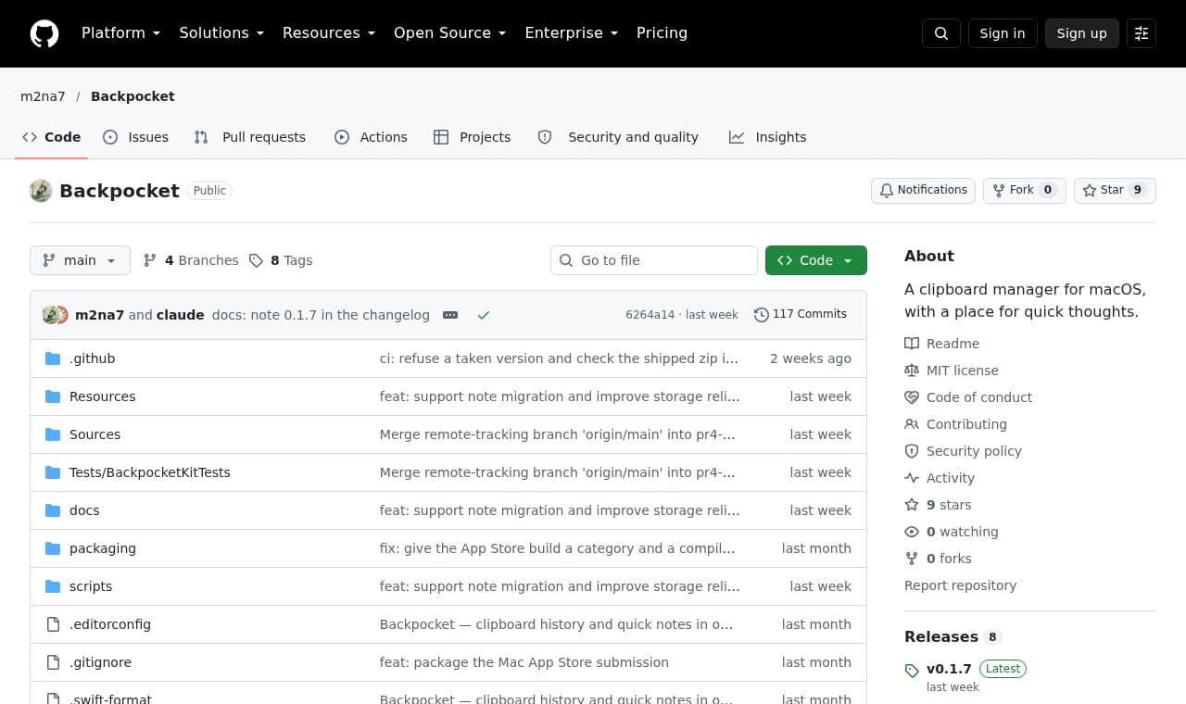1186x704 pixels.
Task: Fork the Backpocket repository
Action: [1025, 190]
